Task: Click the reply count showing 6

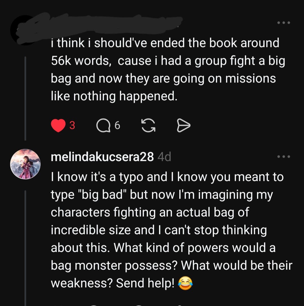Action: (117, 125)
